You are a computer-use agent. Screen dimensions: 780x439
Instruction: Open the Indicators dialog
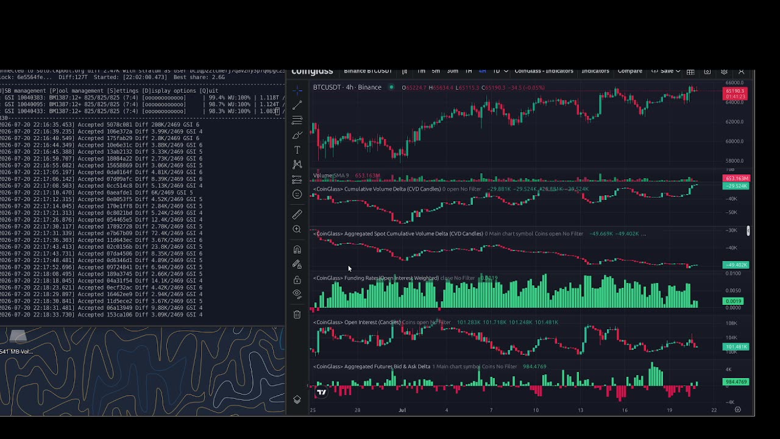pos(595,71)
